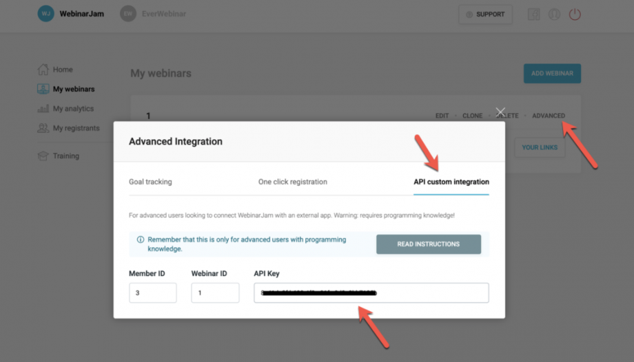
Task: Open the ADVANCED link for webinar 1
Action: (549, 116)
